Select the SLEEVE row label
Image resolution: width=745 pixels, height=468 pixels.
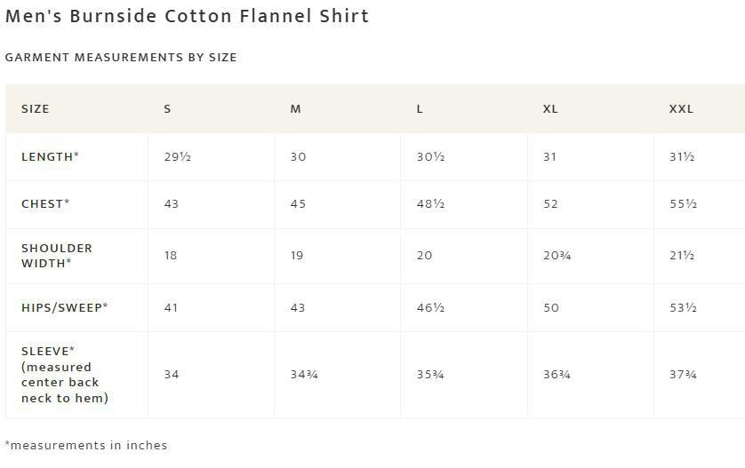tap(65, 374)
